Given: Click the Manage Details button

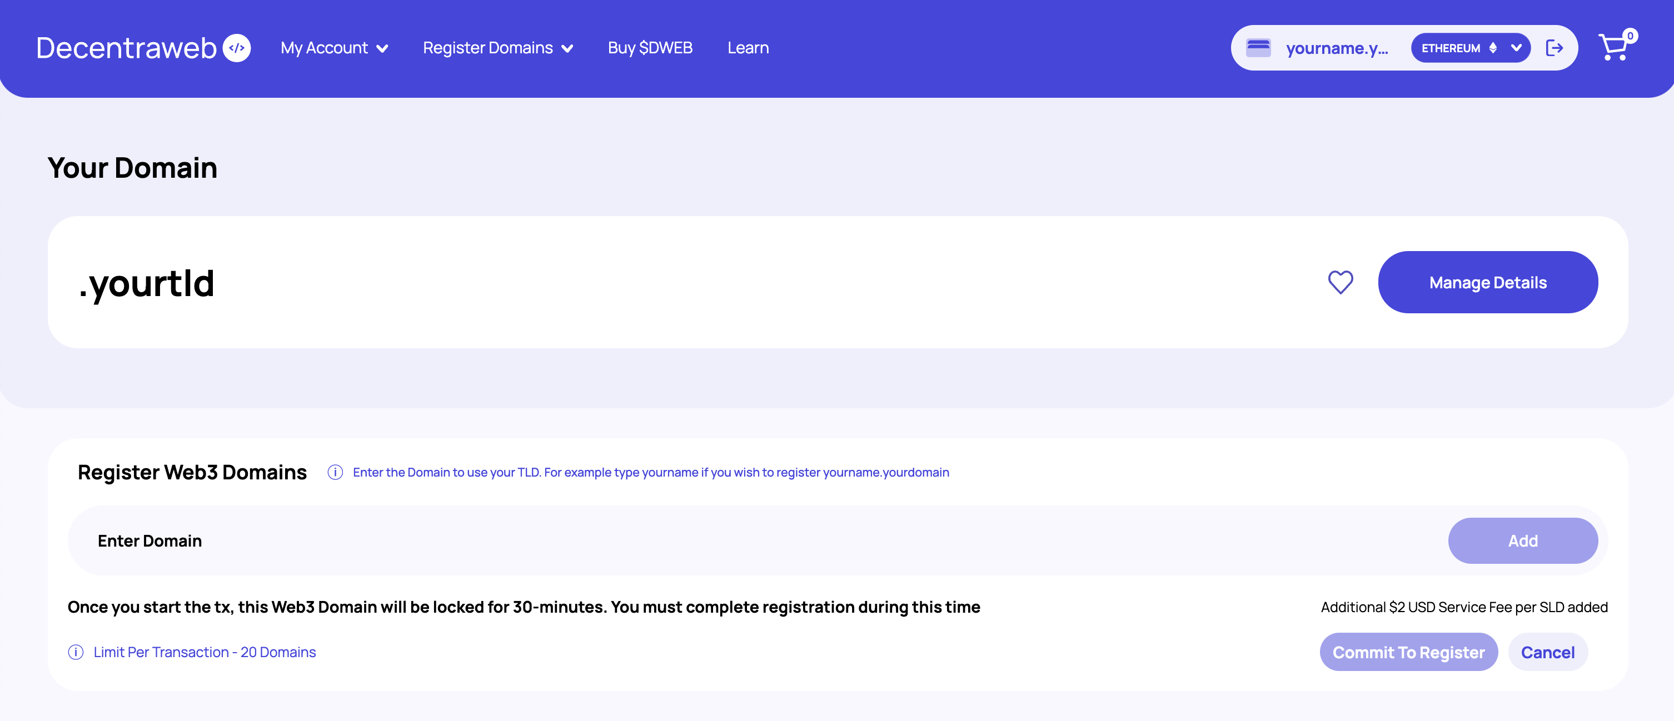Looking at the screenshot, I should pos(1487,283).
